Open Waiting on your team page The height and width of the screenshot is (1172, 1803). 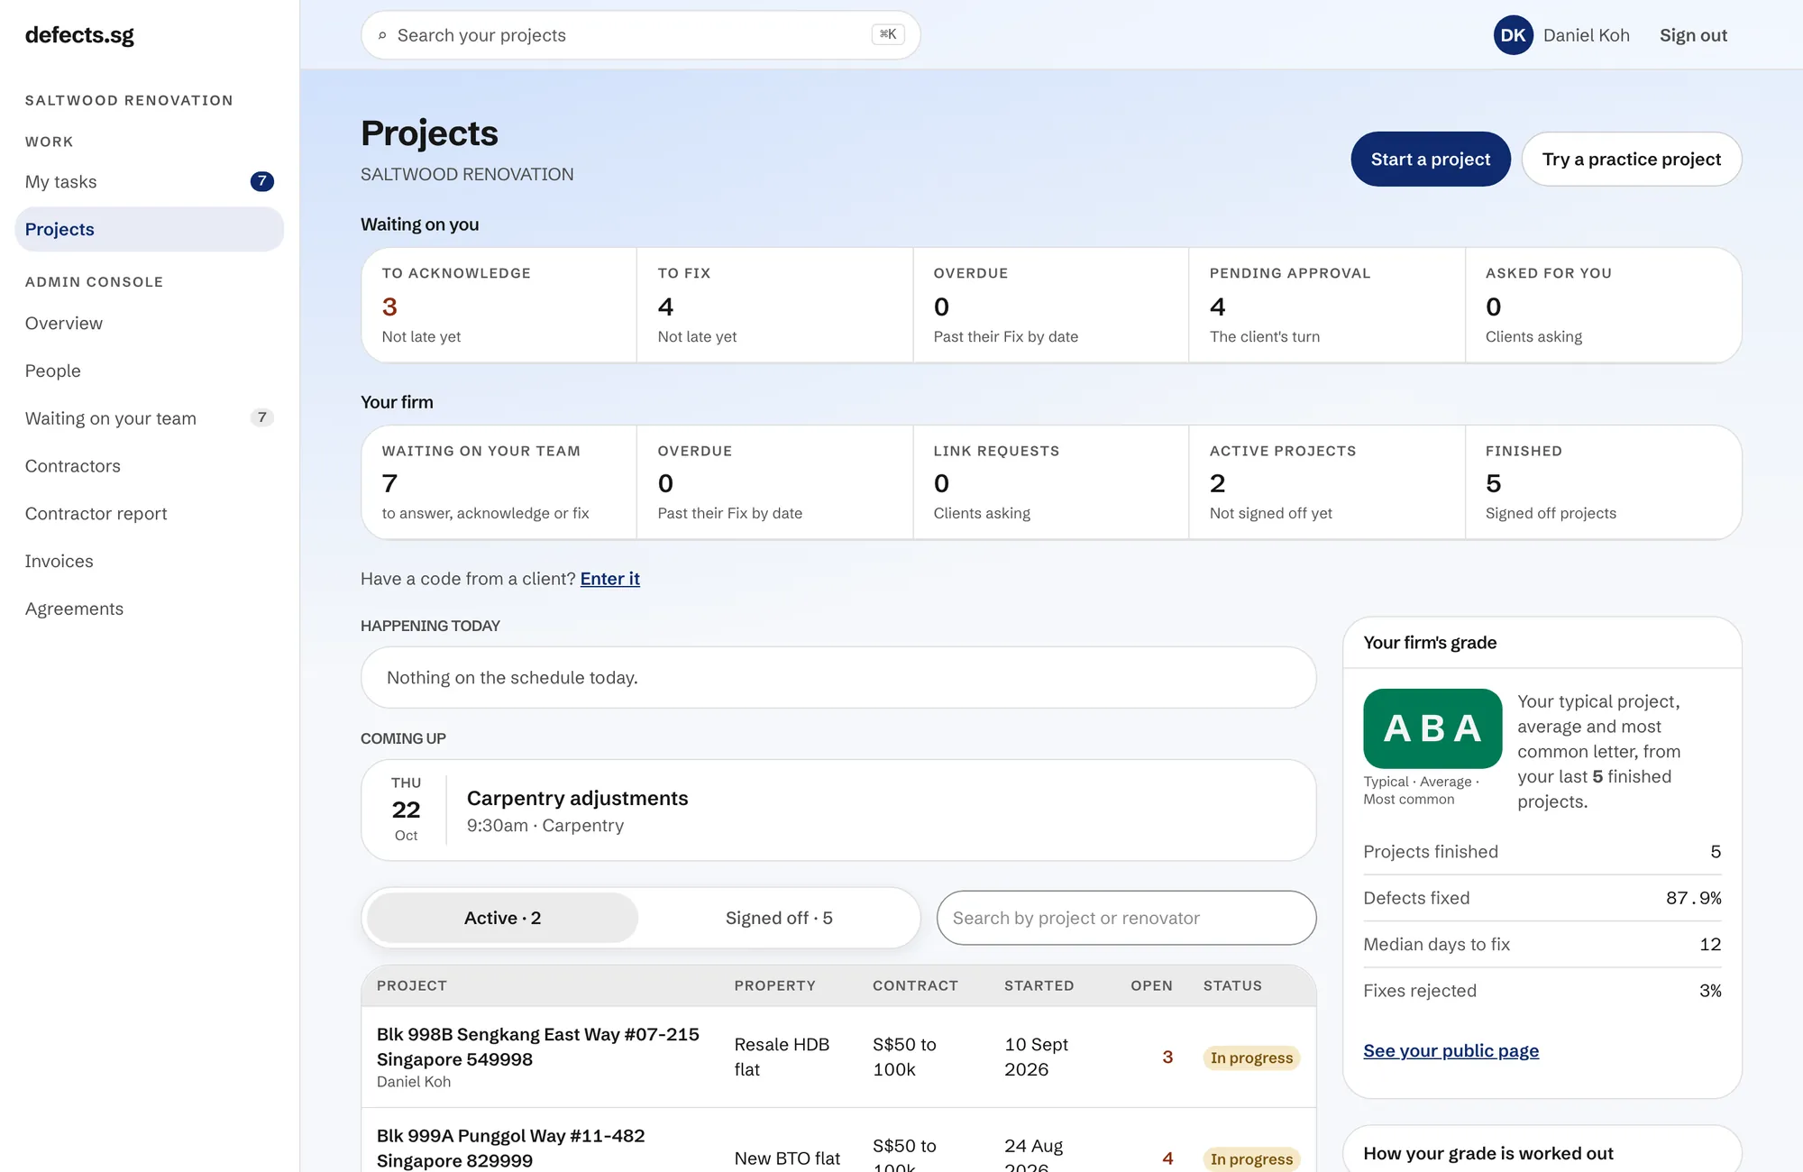click(x=150, y=418)
